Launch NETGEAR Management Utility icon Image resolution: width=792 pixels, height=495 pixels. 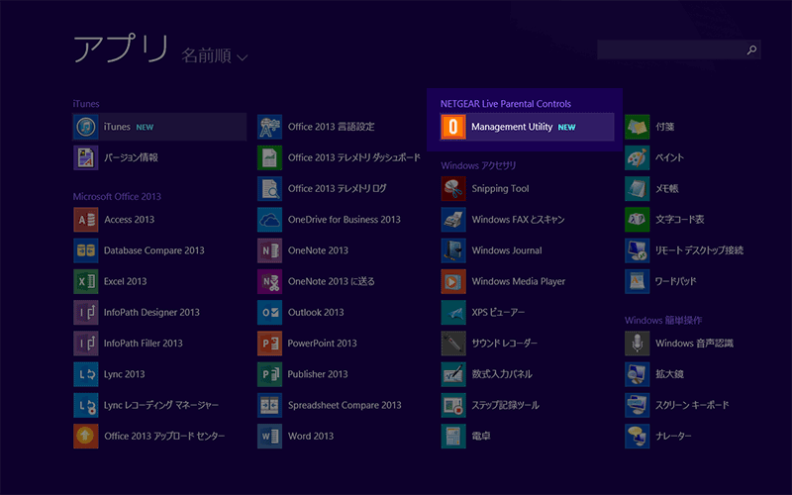[453, 127]
